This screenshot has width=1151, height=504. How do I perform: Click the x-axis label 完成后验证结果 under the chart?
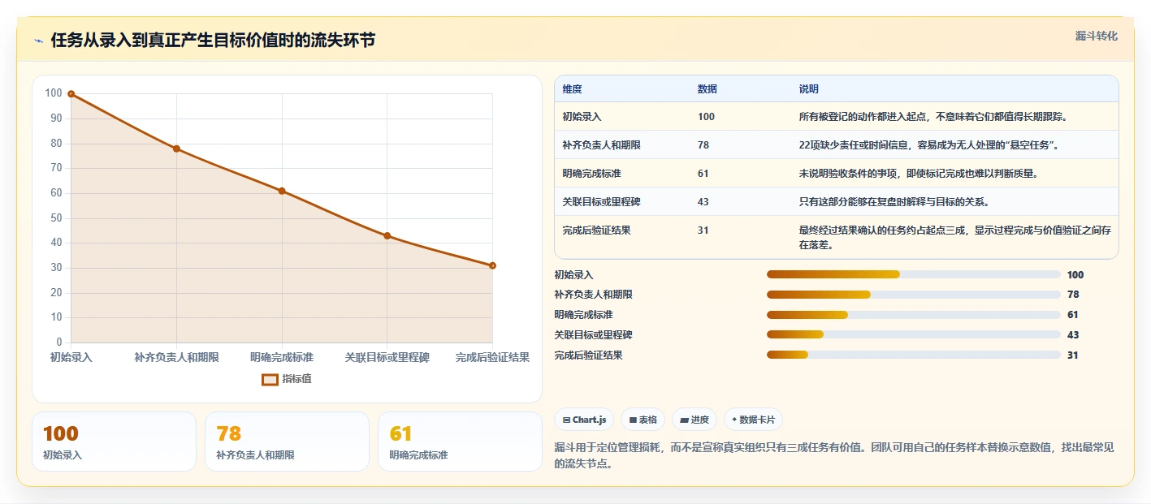coord(492,357)
